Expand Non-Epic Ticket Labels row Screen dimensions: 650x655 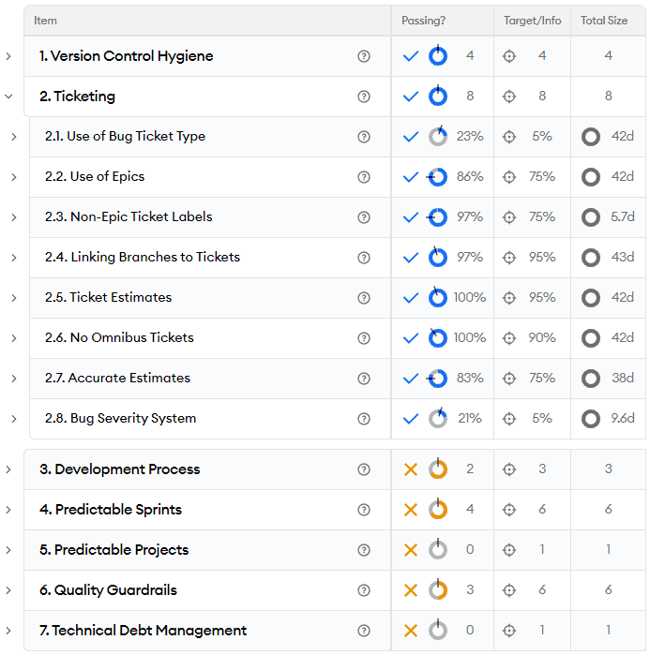pos(14,217)
